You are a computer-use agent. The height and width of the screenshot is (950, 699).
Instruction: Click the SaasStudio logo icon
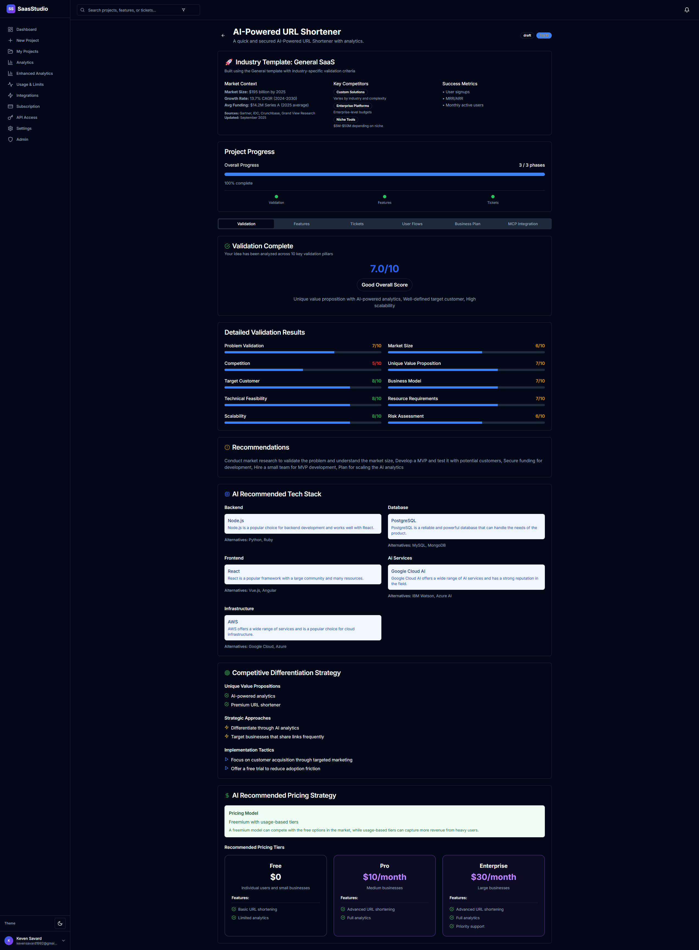coord(10,9)
